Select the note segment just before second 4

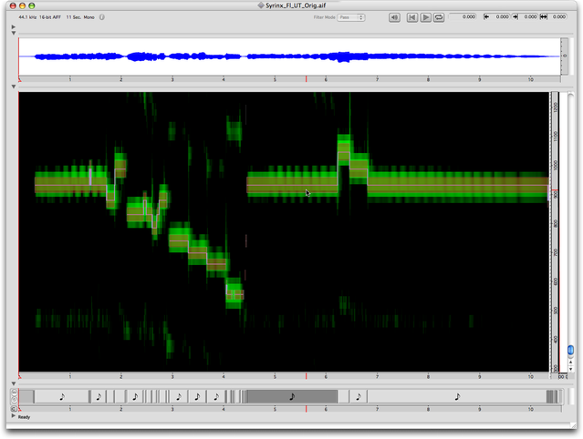coord(216,397)
